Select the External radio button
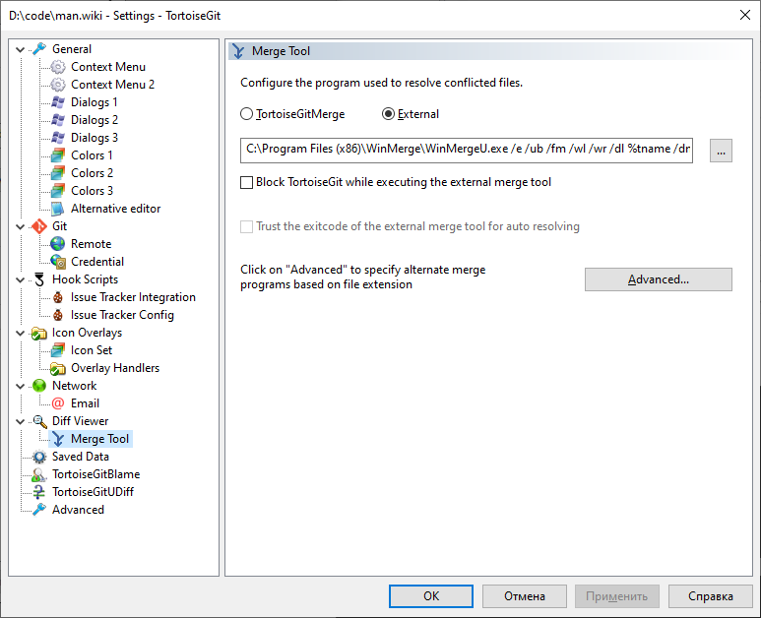 388,114
